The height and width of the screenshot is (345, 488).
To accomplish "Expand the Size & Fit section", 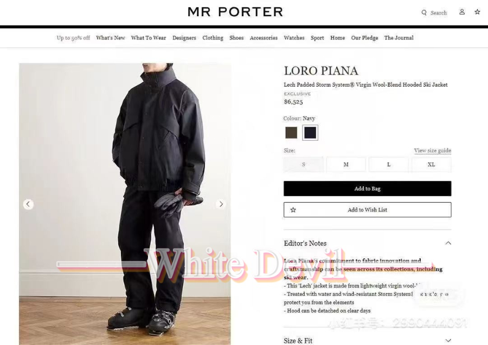I will pos(448,341).
